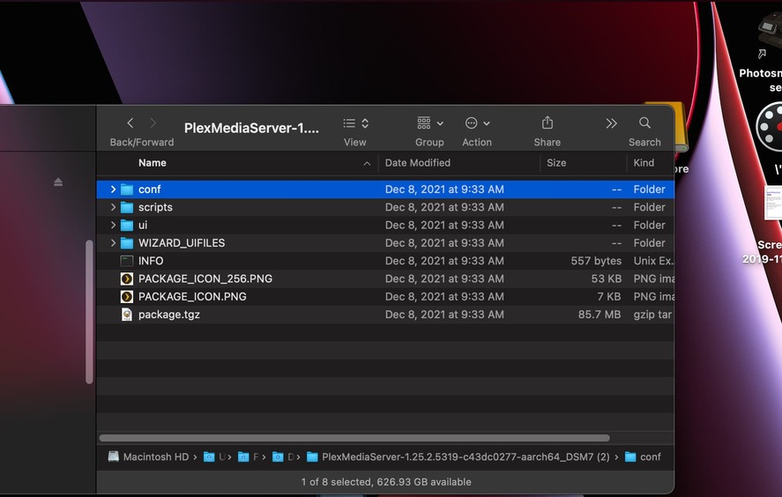Sort by the Date Modified column
This screenshot has height=497, width=782.
coord(418,163)
